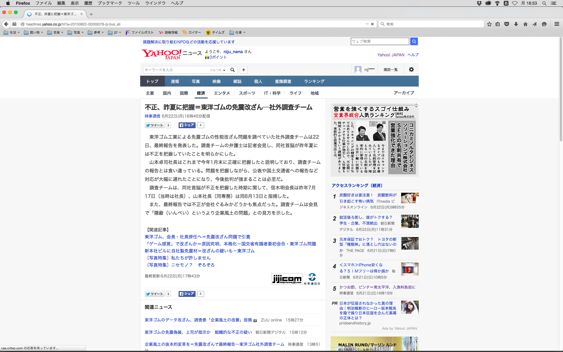Screen dimensions: 563x352
Task: Open the Firefox hamburger menu
Action: coord(557,24)
